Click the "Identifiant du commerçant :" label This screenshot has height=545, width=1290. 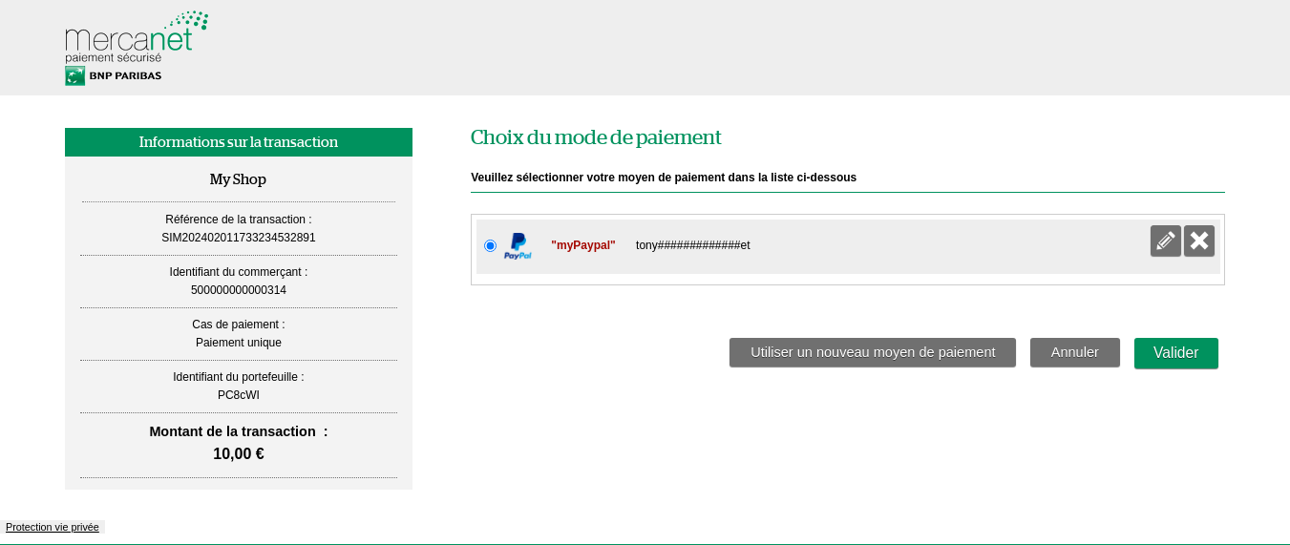(x=239, y=272)
